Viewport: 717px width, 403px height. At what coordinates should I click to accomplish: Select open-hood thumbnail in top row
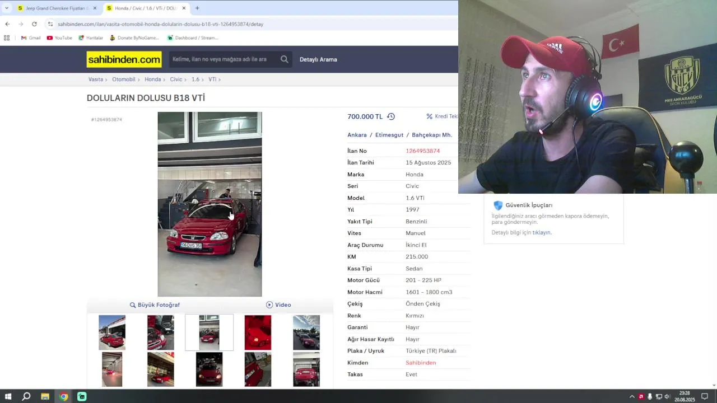pyautogui.click(x=161, y=332)
